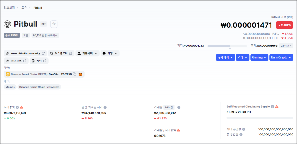Click the code brackets icon on 소스 코드

tap(7, 61)
